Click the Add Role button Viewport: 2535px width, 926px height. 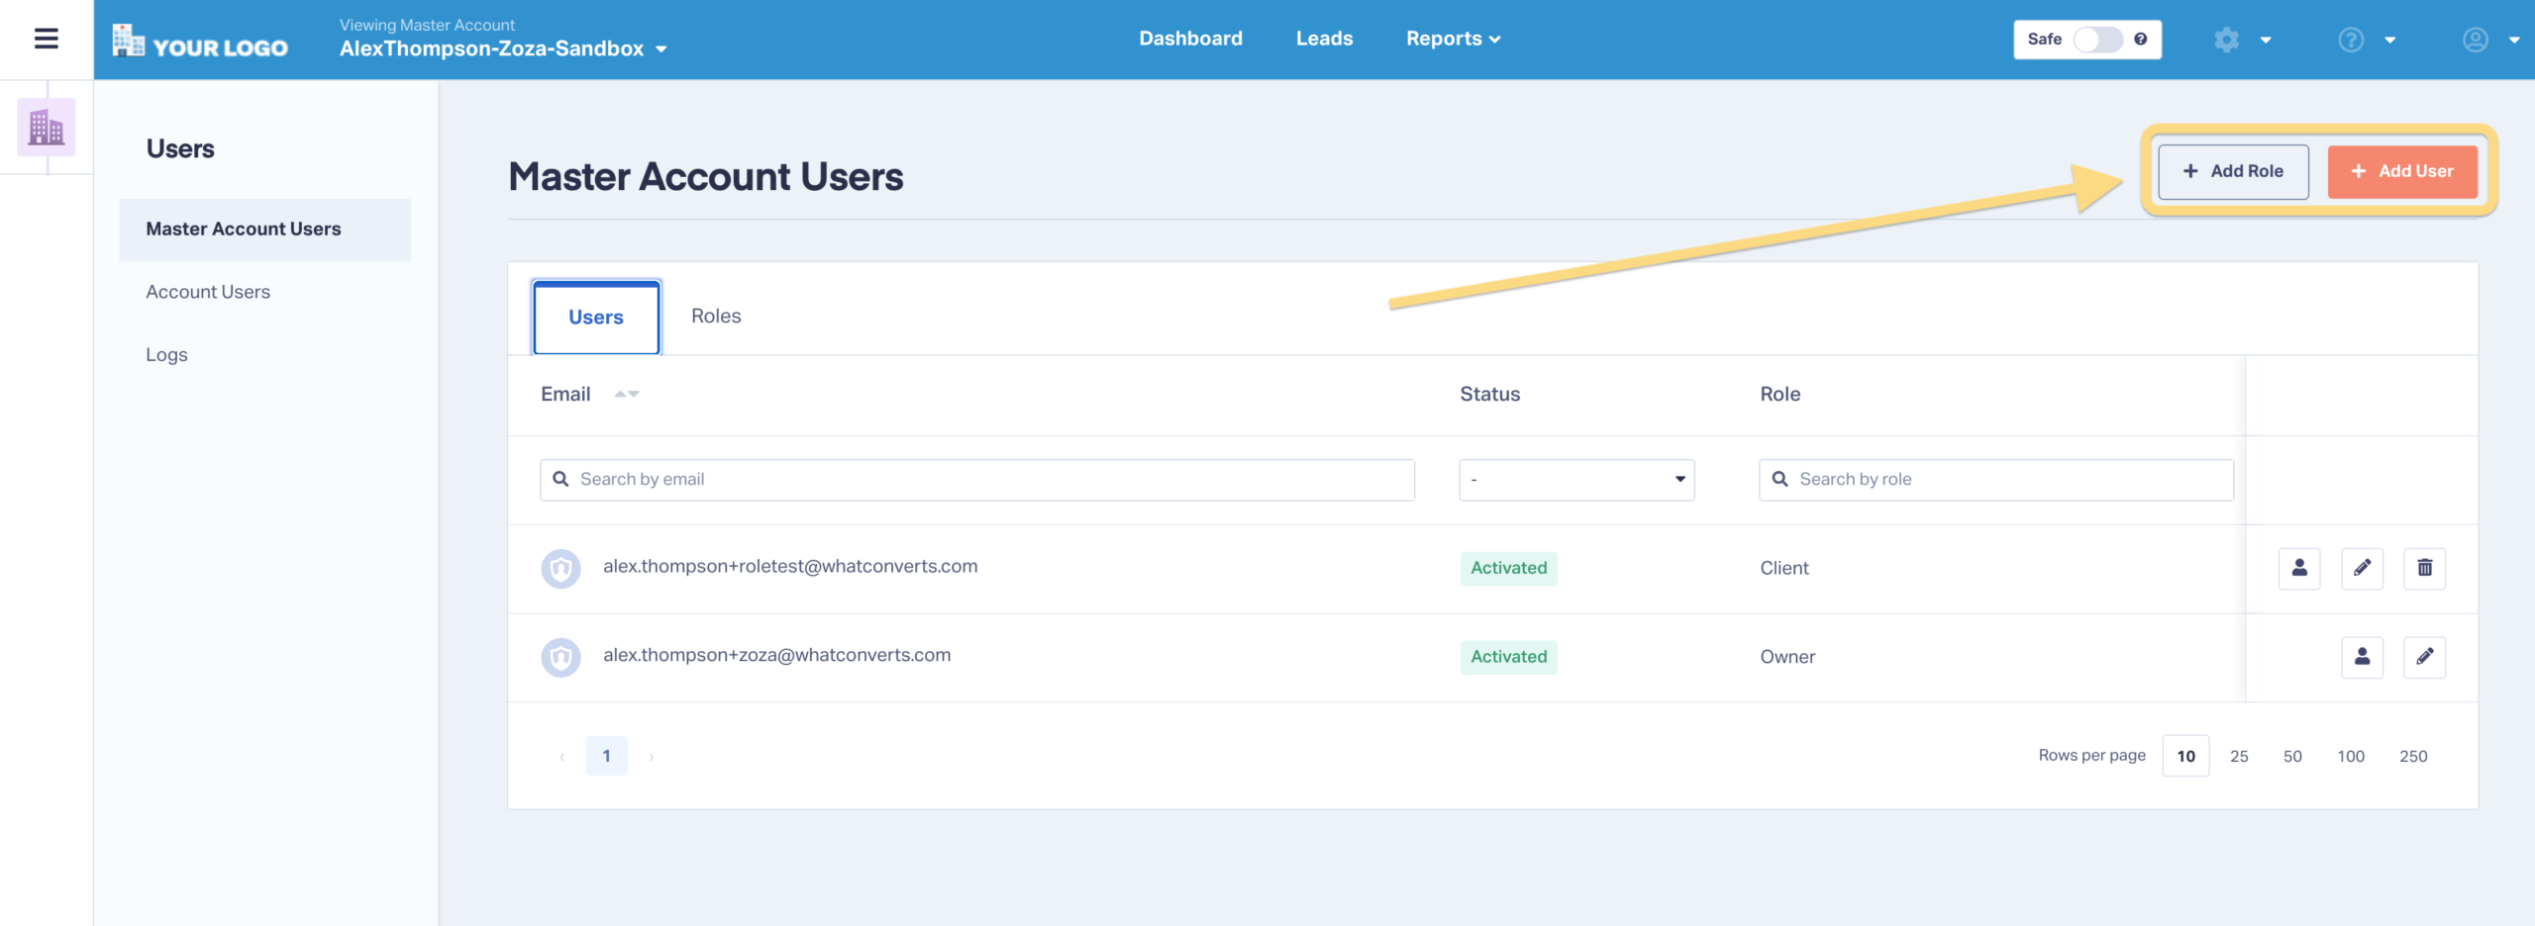2233,171
